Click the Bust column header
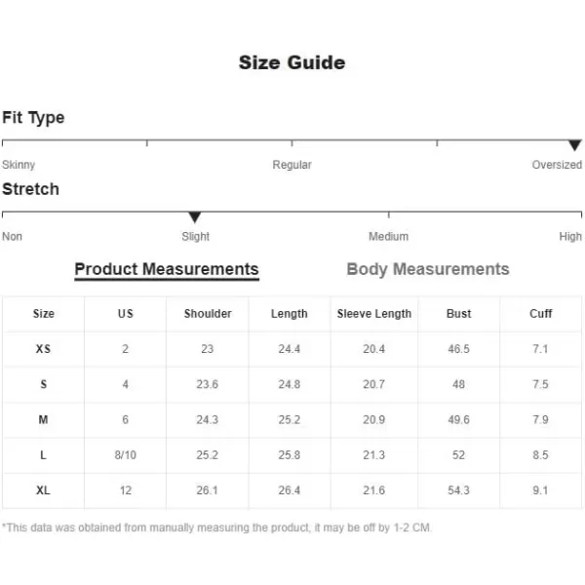 click(459, 314)
